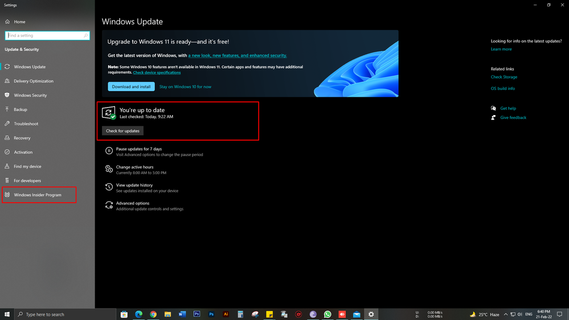Open OS build info link
Image resolution: width=569 pixels, height=320 pixels.
click(502, 88)
